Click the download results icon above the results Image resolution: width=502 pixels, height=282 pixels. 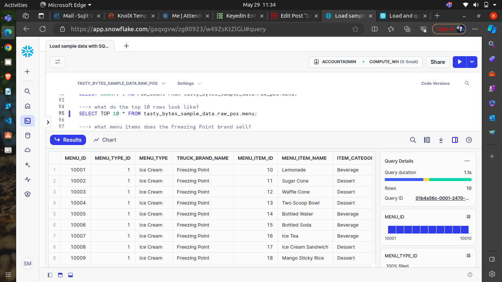(x=441, y=140)
